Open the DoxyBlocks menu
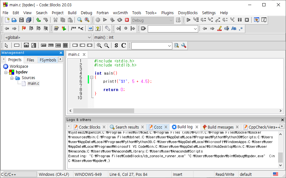Screen dimensions: 286x178 coord(188,13)
